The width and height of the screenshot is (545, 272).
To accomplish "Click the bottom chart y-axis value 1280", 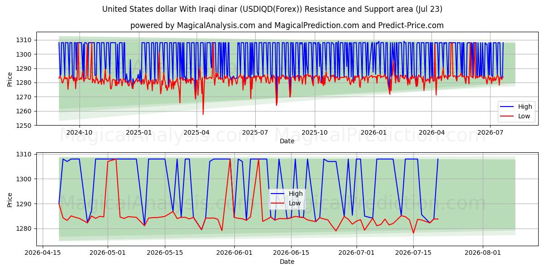I will [24, 229].
